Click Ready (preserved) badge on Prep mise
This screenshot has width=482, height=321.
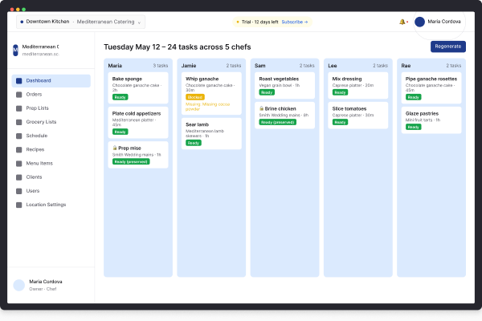pyautogui.click(x=131, y=161)
